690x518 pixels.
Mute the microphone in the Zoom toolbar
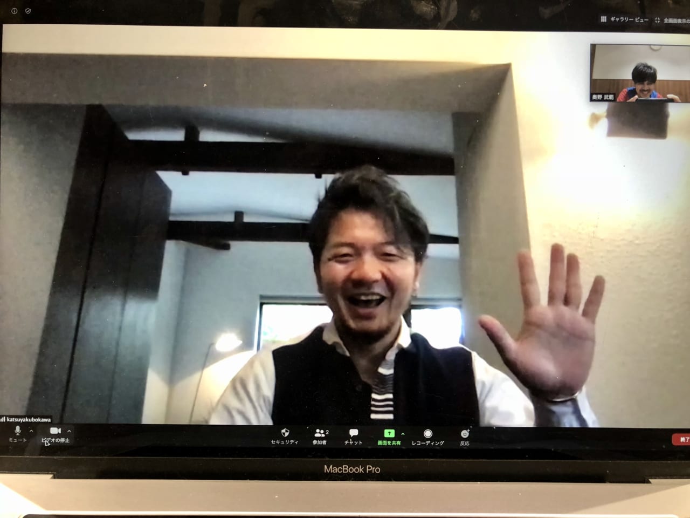(17, 431)
